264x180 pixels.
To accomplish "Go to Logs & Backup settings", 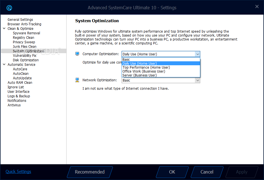I will (x=19, y=96).
